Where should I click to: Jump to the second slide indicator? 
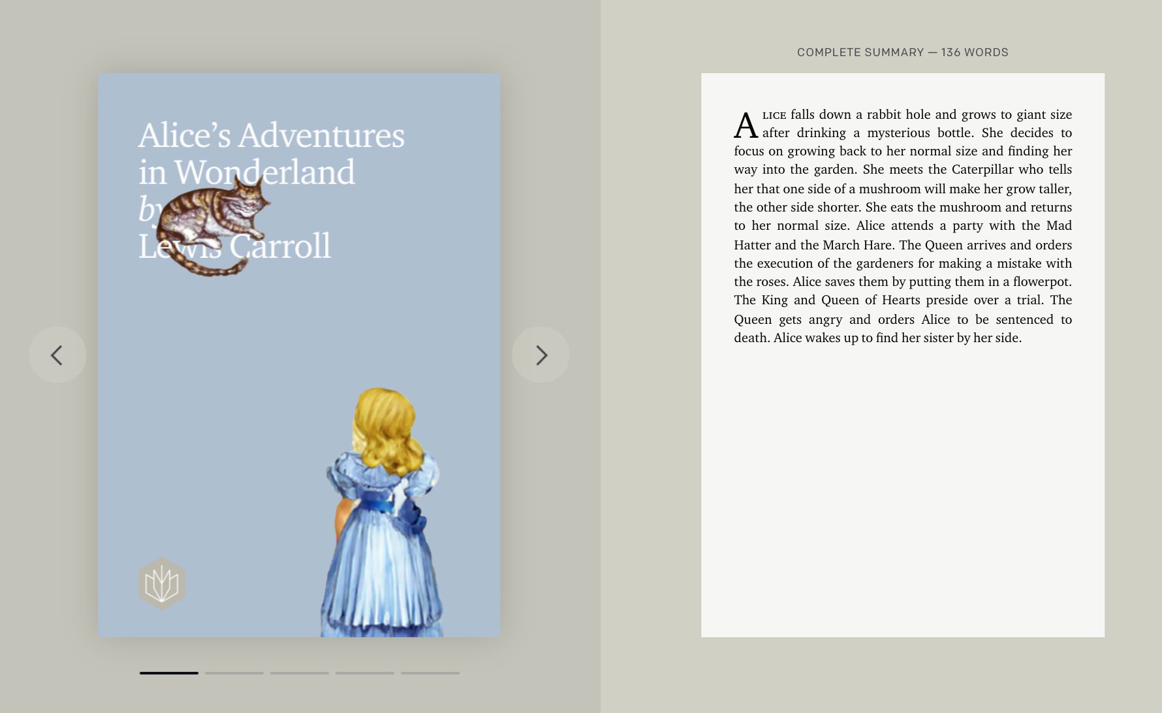coord(234,673)
